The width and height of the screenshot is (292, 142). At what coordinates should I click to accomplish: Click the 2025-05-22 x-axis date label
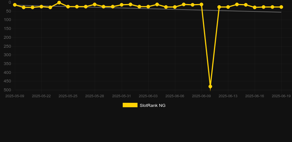[x=41, y=96]
